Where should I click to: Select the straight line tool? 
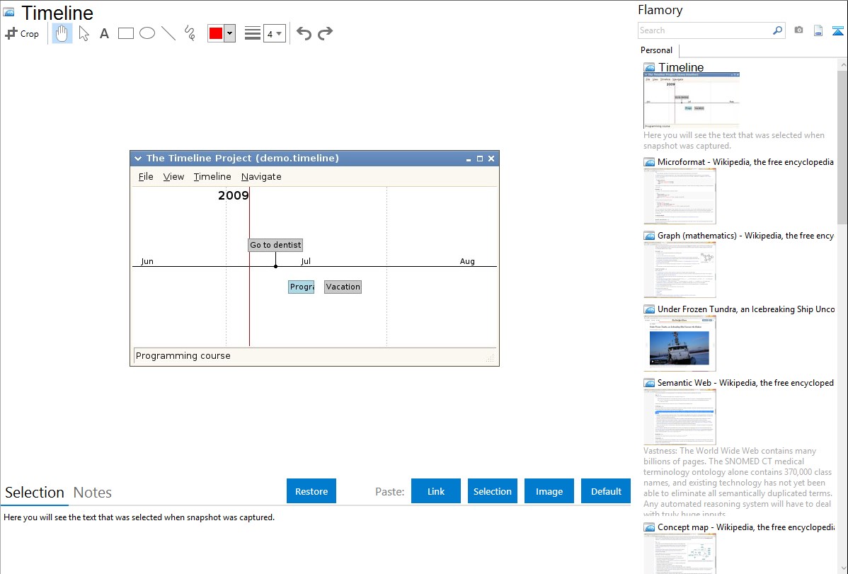coord(168,33)
